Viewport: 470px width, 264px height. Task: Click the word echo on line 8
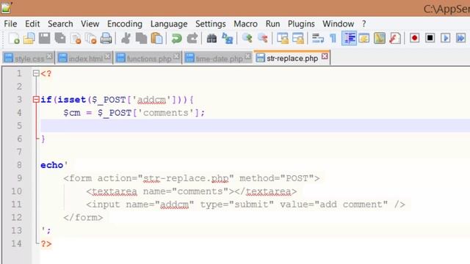51,165
